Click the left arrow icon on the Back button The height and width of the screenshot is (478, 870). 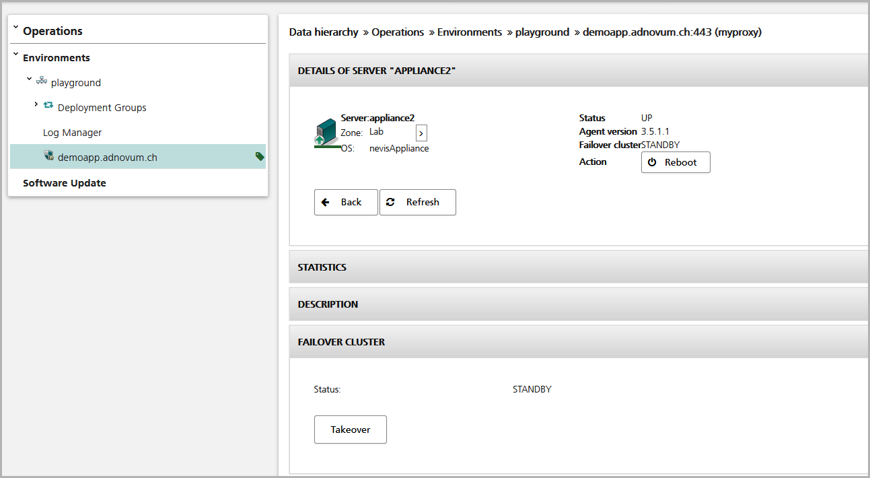(x=326, y=202)
